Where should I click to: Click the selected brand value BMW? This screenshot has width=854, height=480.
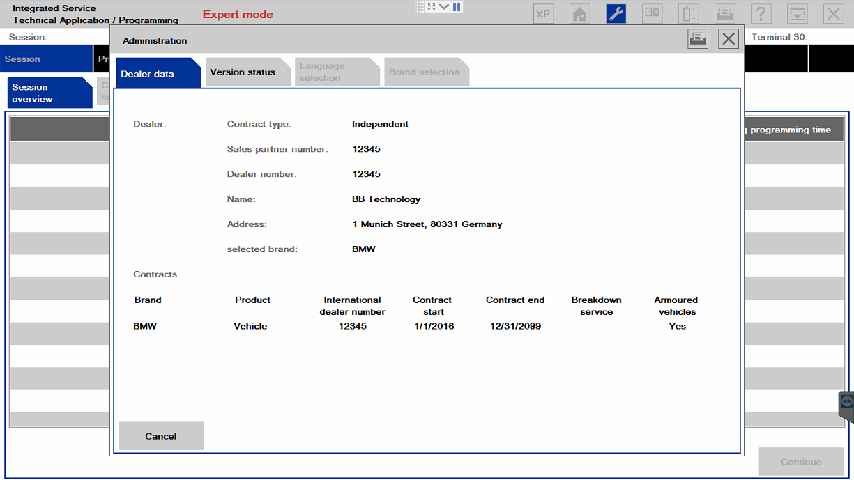tap(364, 249)
